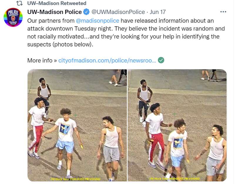Image resolution: width=235 pixels, height=184 pixels.
Task: Click the green crosshair in left photo
Action: tap(75, 115)
